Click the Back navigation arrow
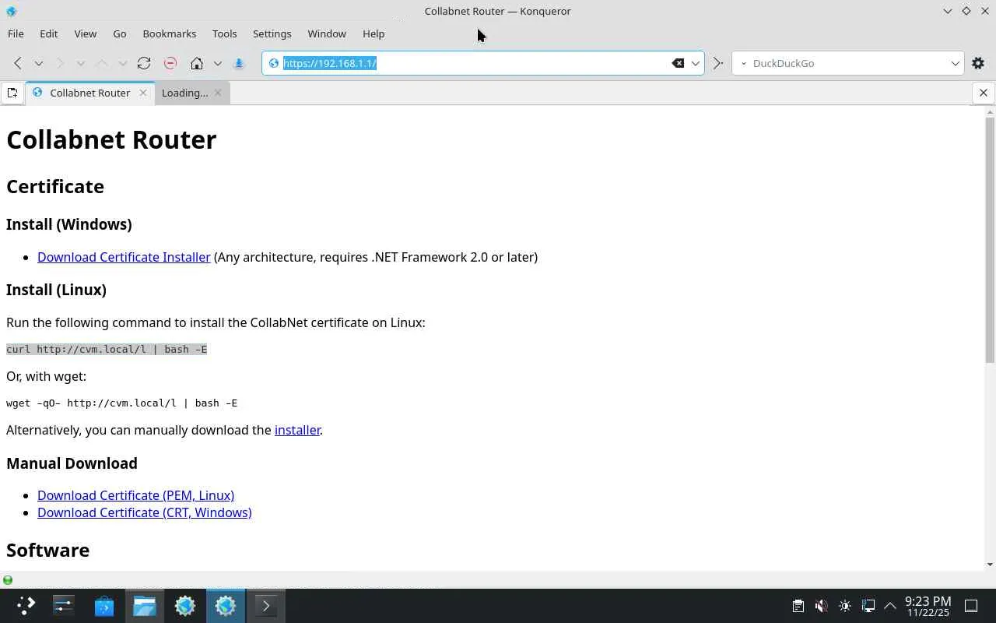Viewport: 996px width, 623px height. click(17, 63)
